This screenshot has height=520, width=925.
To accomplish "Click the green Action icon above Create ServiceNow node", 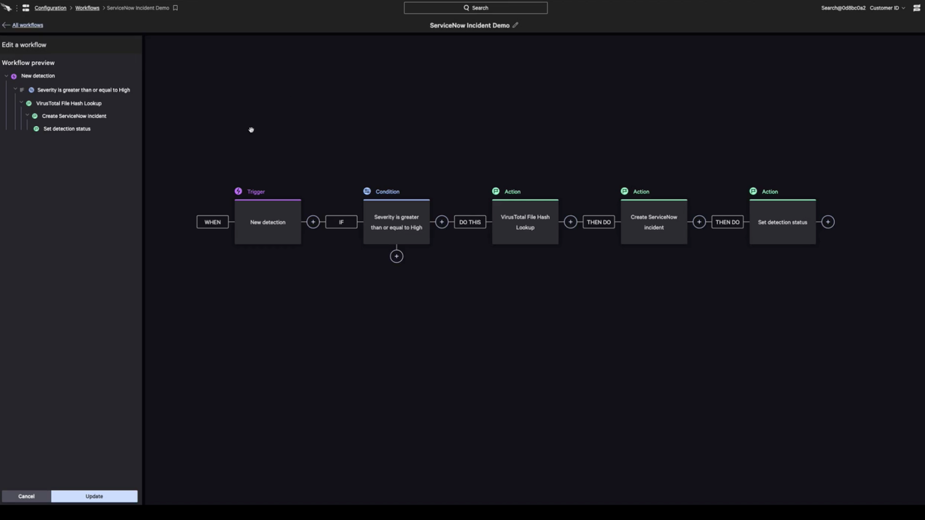I will click(x=625, y=192).
